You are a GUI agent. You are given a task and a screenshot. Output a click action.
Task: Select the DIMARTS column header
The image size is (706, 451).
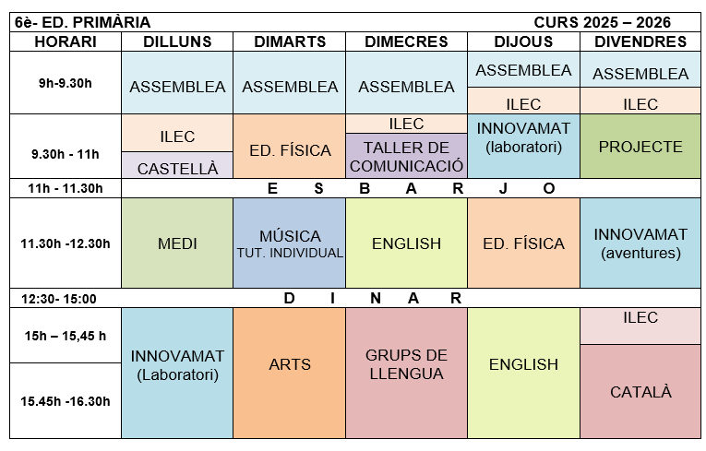pyautogui.click(x=289, y=42)
